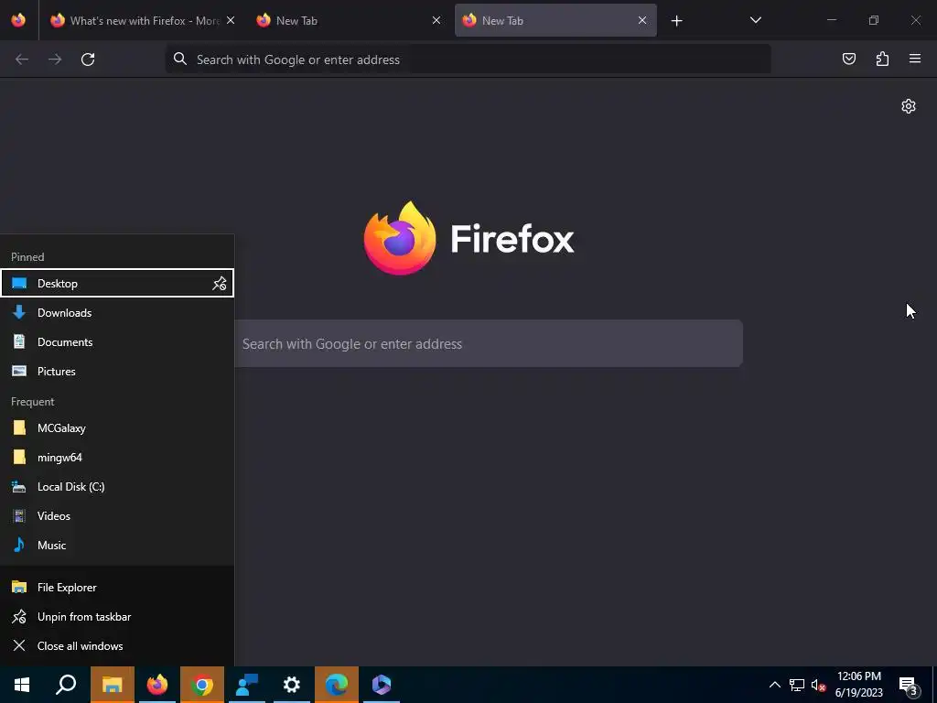This screenshot has height=703, width=937.
Task: Open new tab personalize gear icon
Action: click(909, 106)
